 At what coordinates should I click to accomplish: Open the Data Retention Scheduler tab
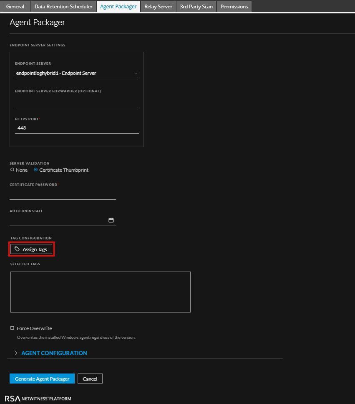tap(63, 6)
